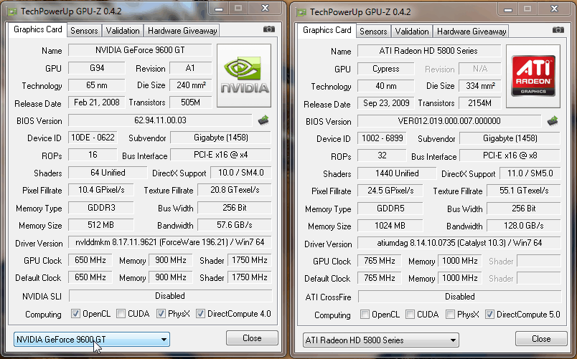Screen dimensions: 577x359
Task: Click the Shaders value 1440 Unified
Action: coord(397,173)
